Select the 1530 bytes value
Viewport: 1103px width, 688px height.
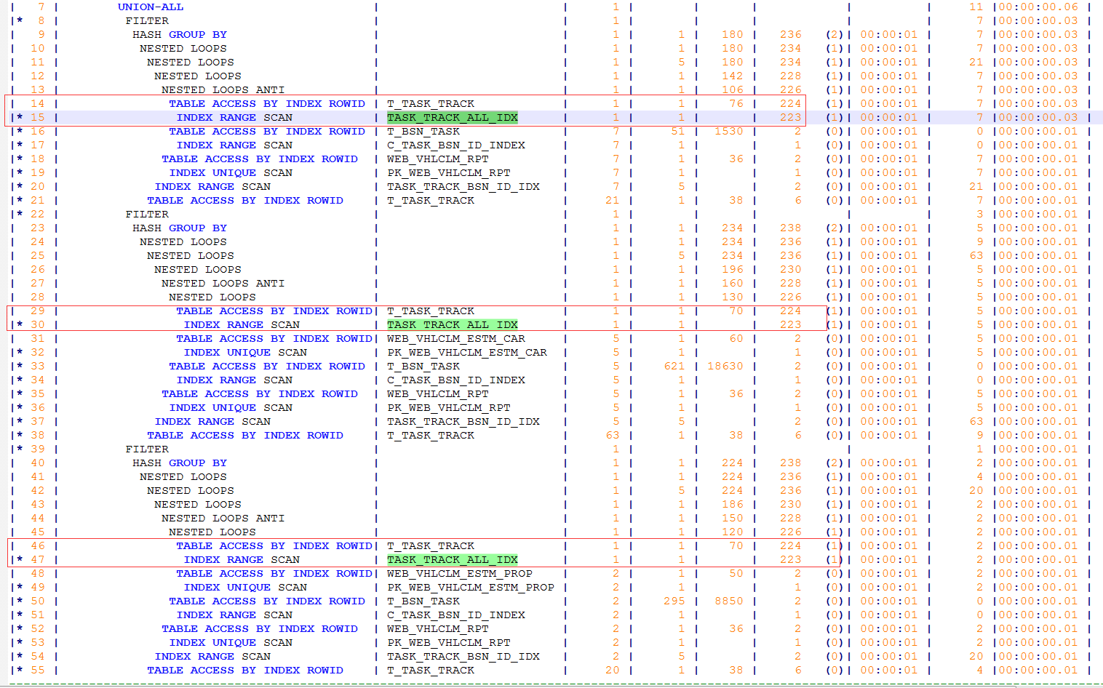coord(728,132)
